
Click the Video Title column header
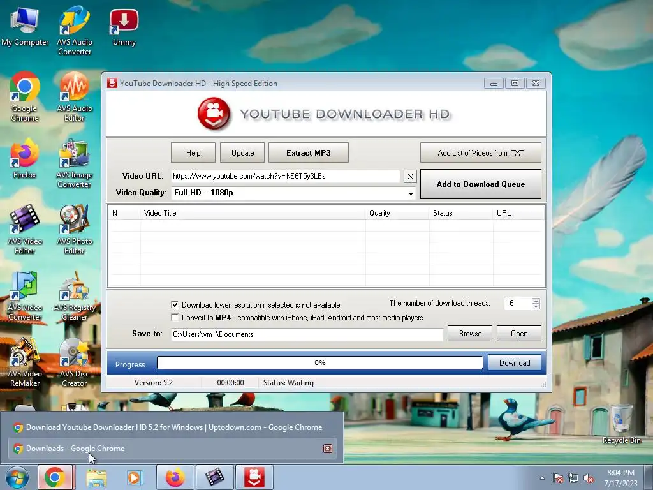253,213
